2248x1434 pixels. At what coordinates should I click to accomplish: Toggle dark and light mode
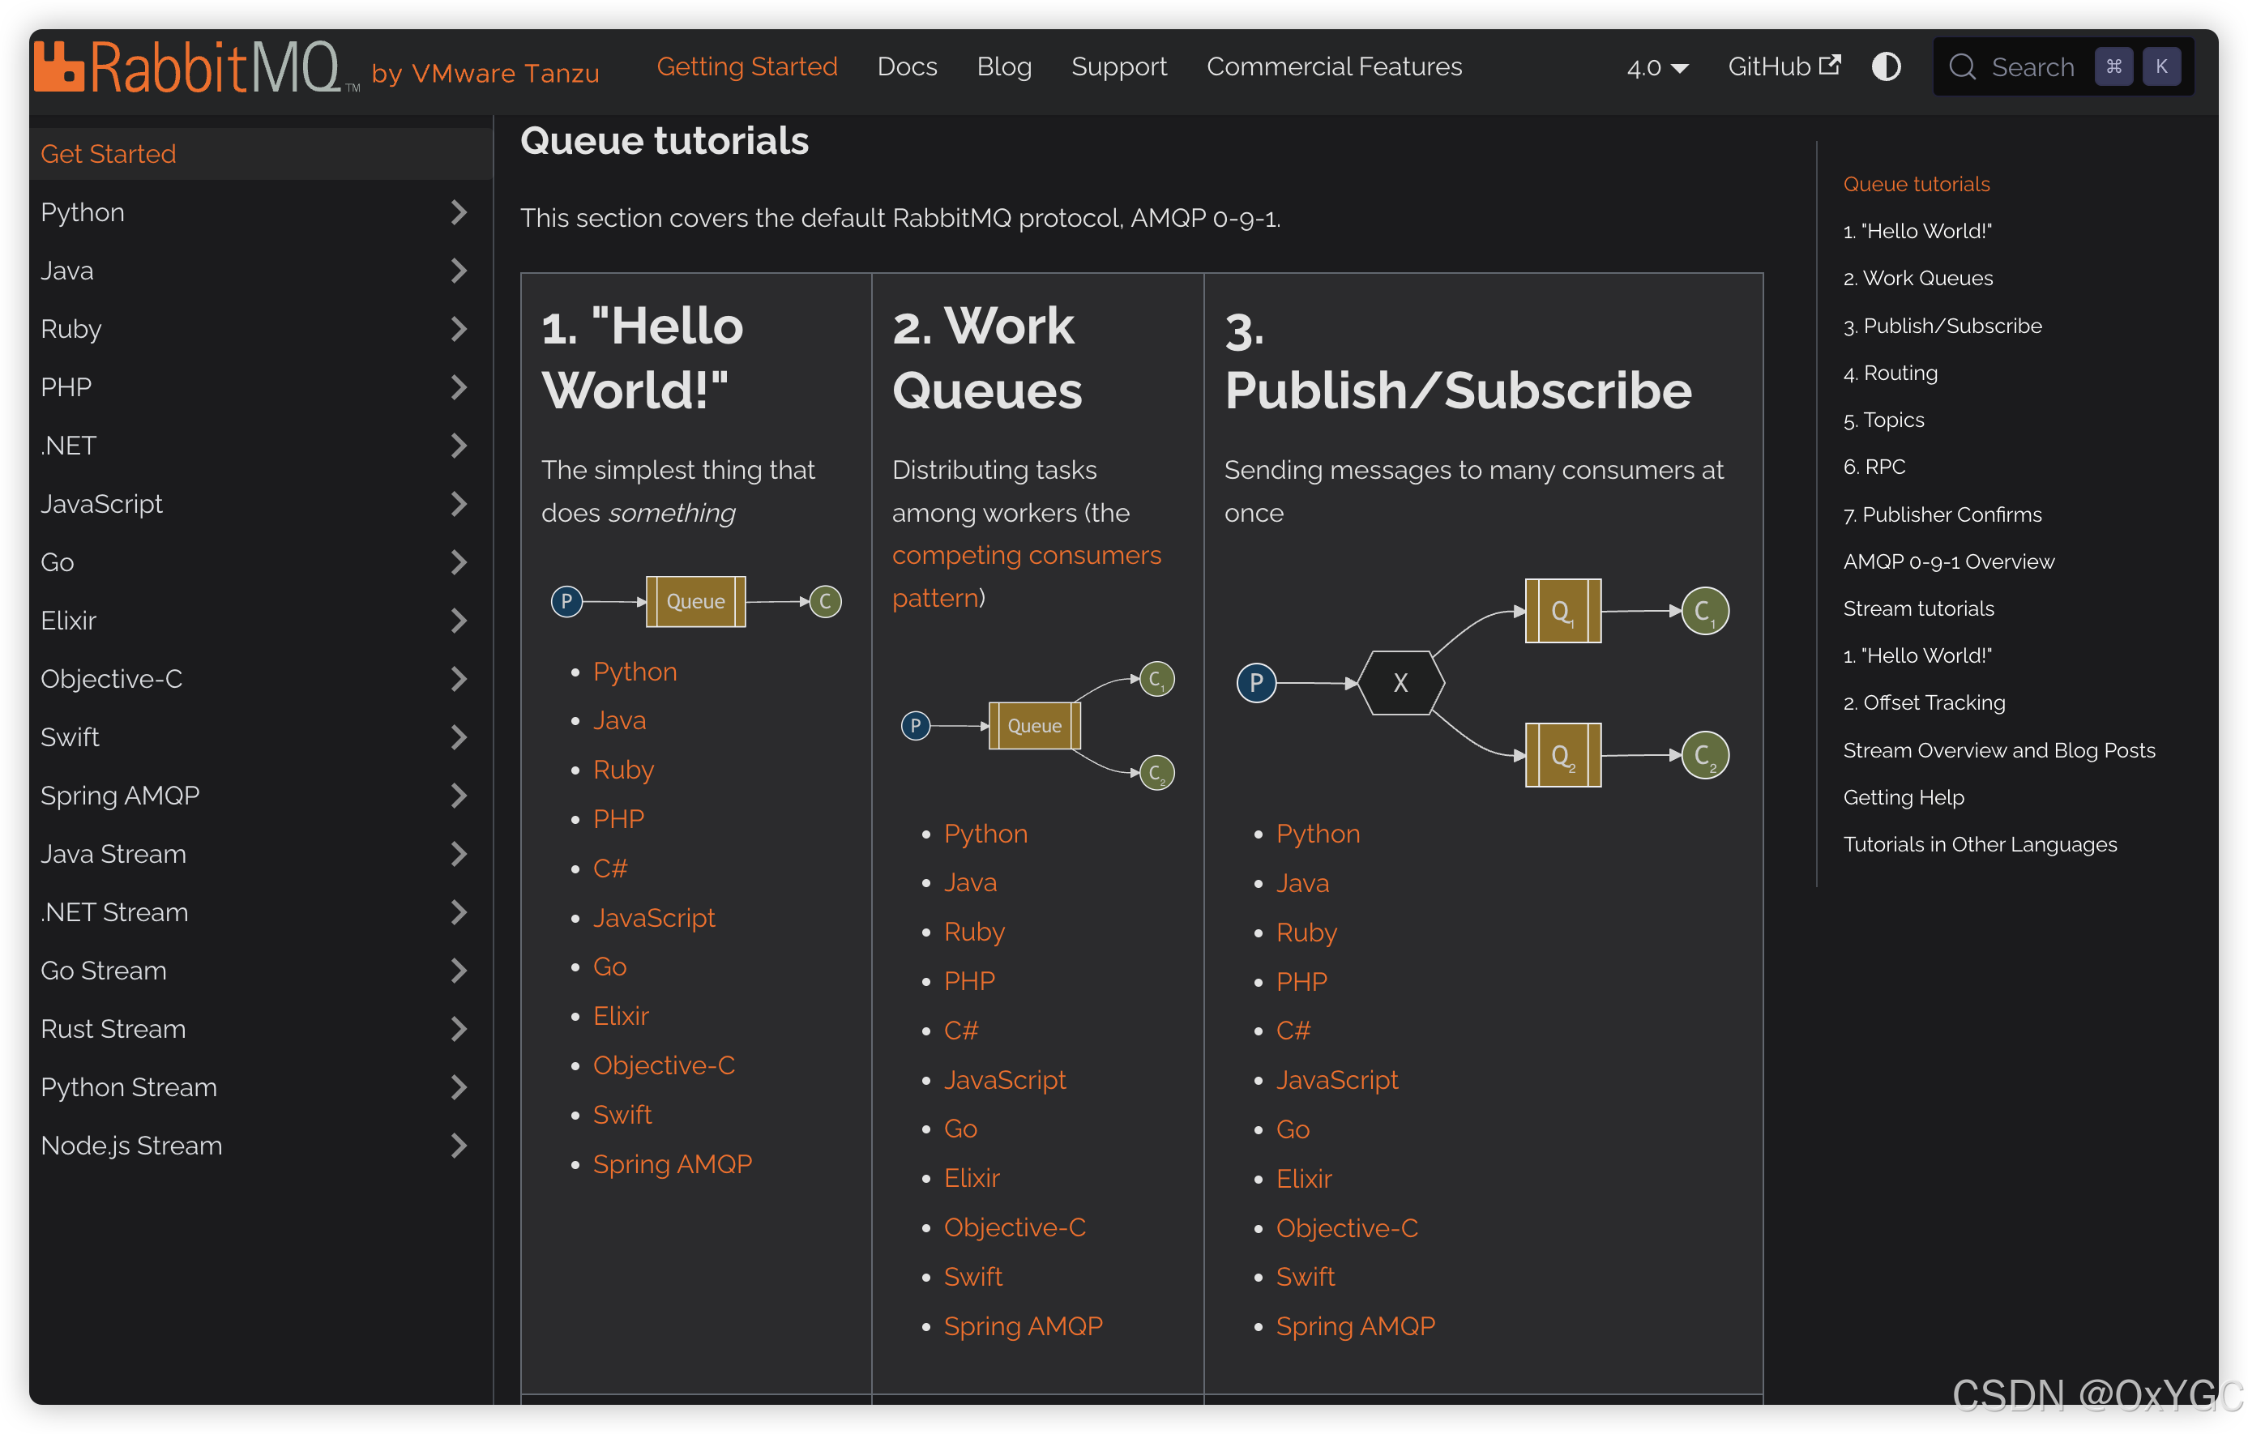pyautogui.click(x=1886, y=67)
